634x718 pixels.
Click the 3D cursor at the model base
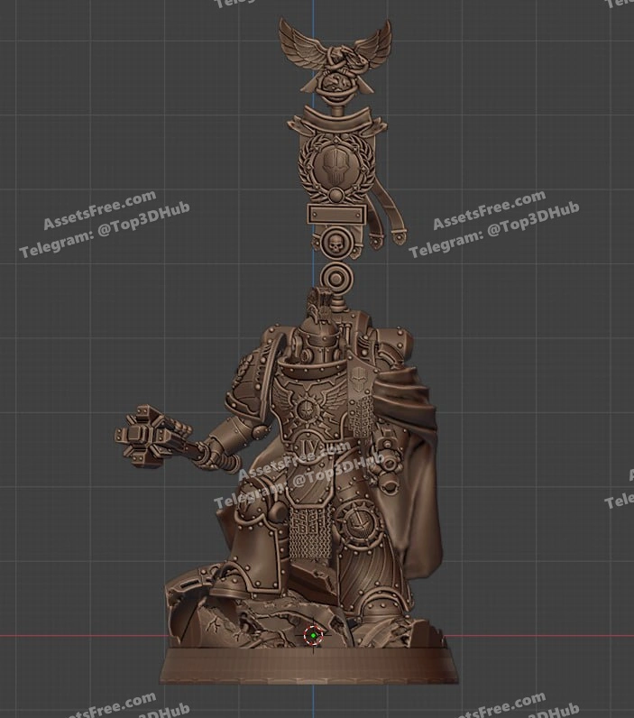pyautogui.click(x=314, y=636)
